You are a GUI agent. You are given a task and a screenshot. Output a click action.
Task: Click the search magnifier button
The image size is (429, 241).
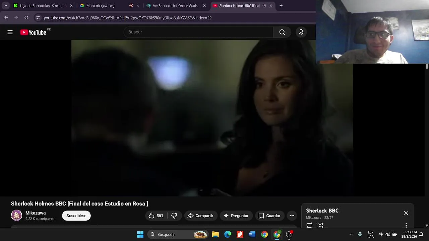click(282, 32)
